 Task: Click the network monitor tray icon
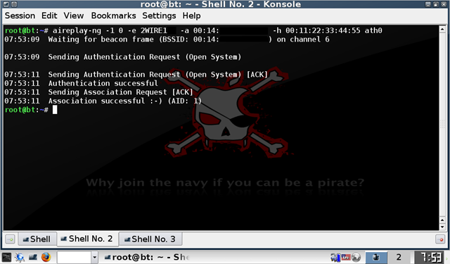(x=335, y=258)
